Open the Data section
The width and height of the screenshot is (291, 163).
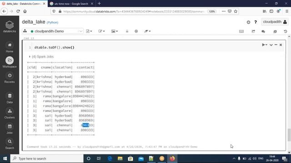click(x=10, y=98)
